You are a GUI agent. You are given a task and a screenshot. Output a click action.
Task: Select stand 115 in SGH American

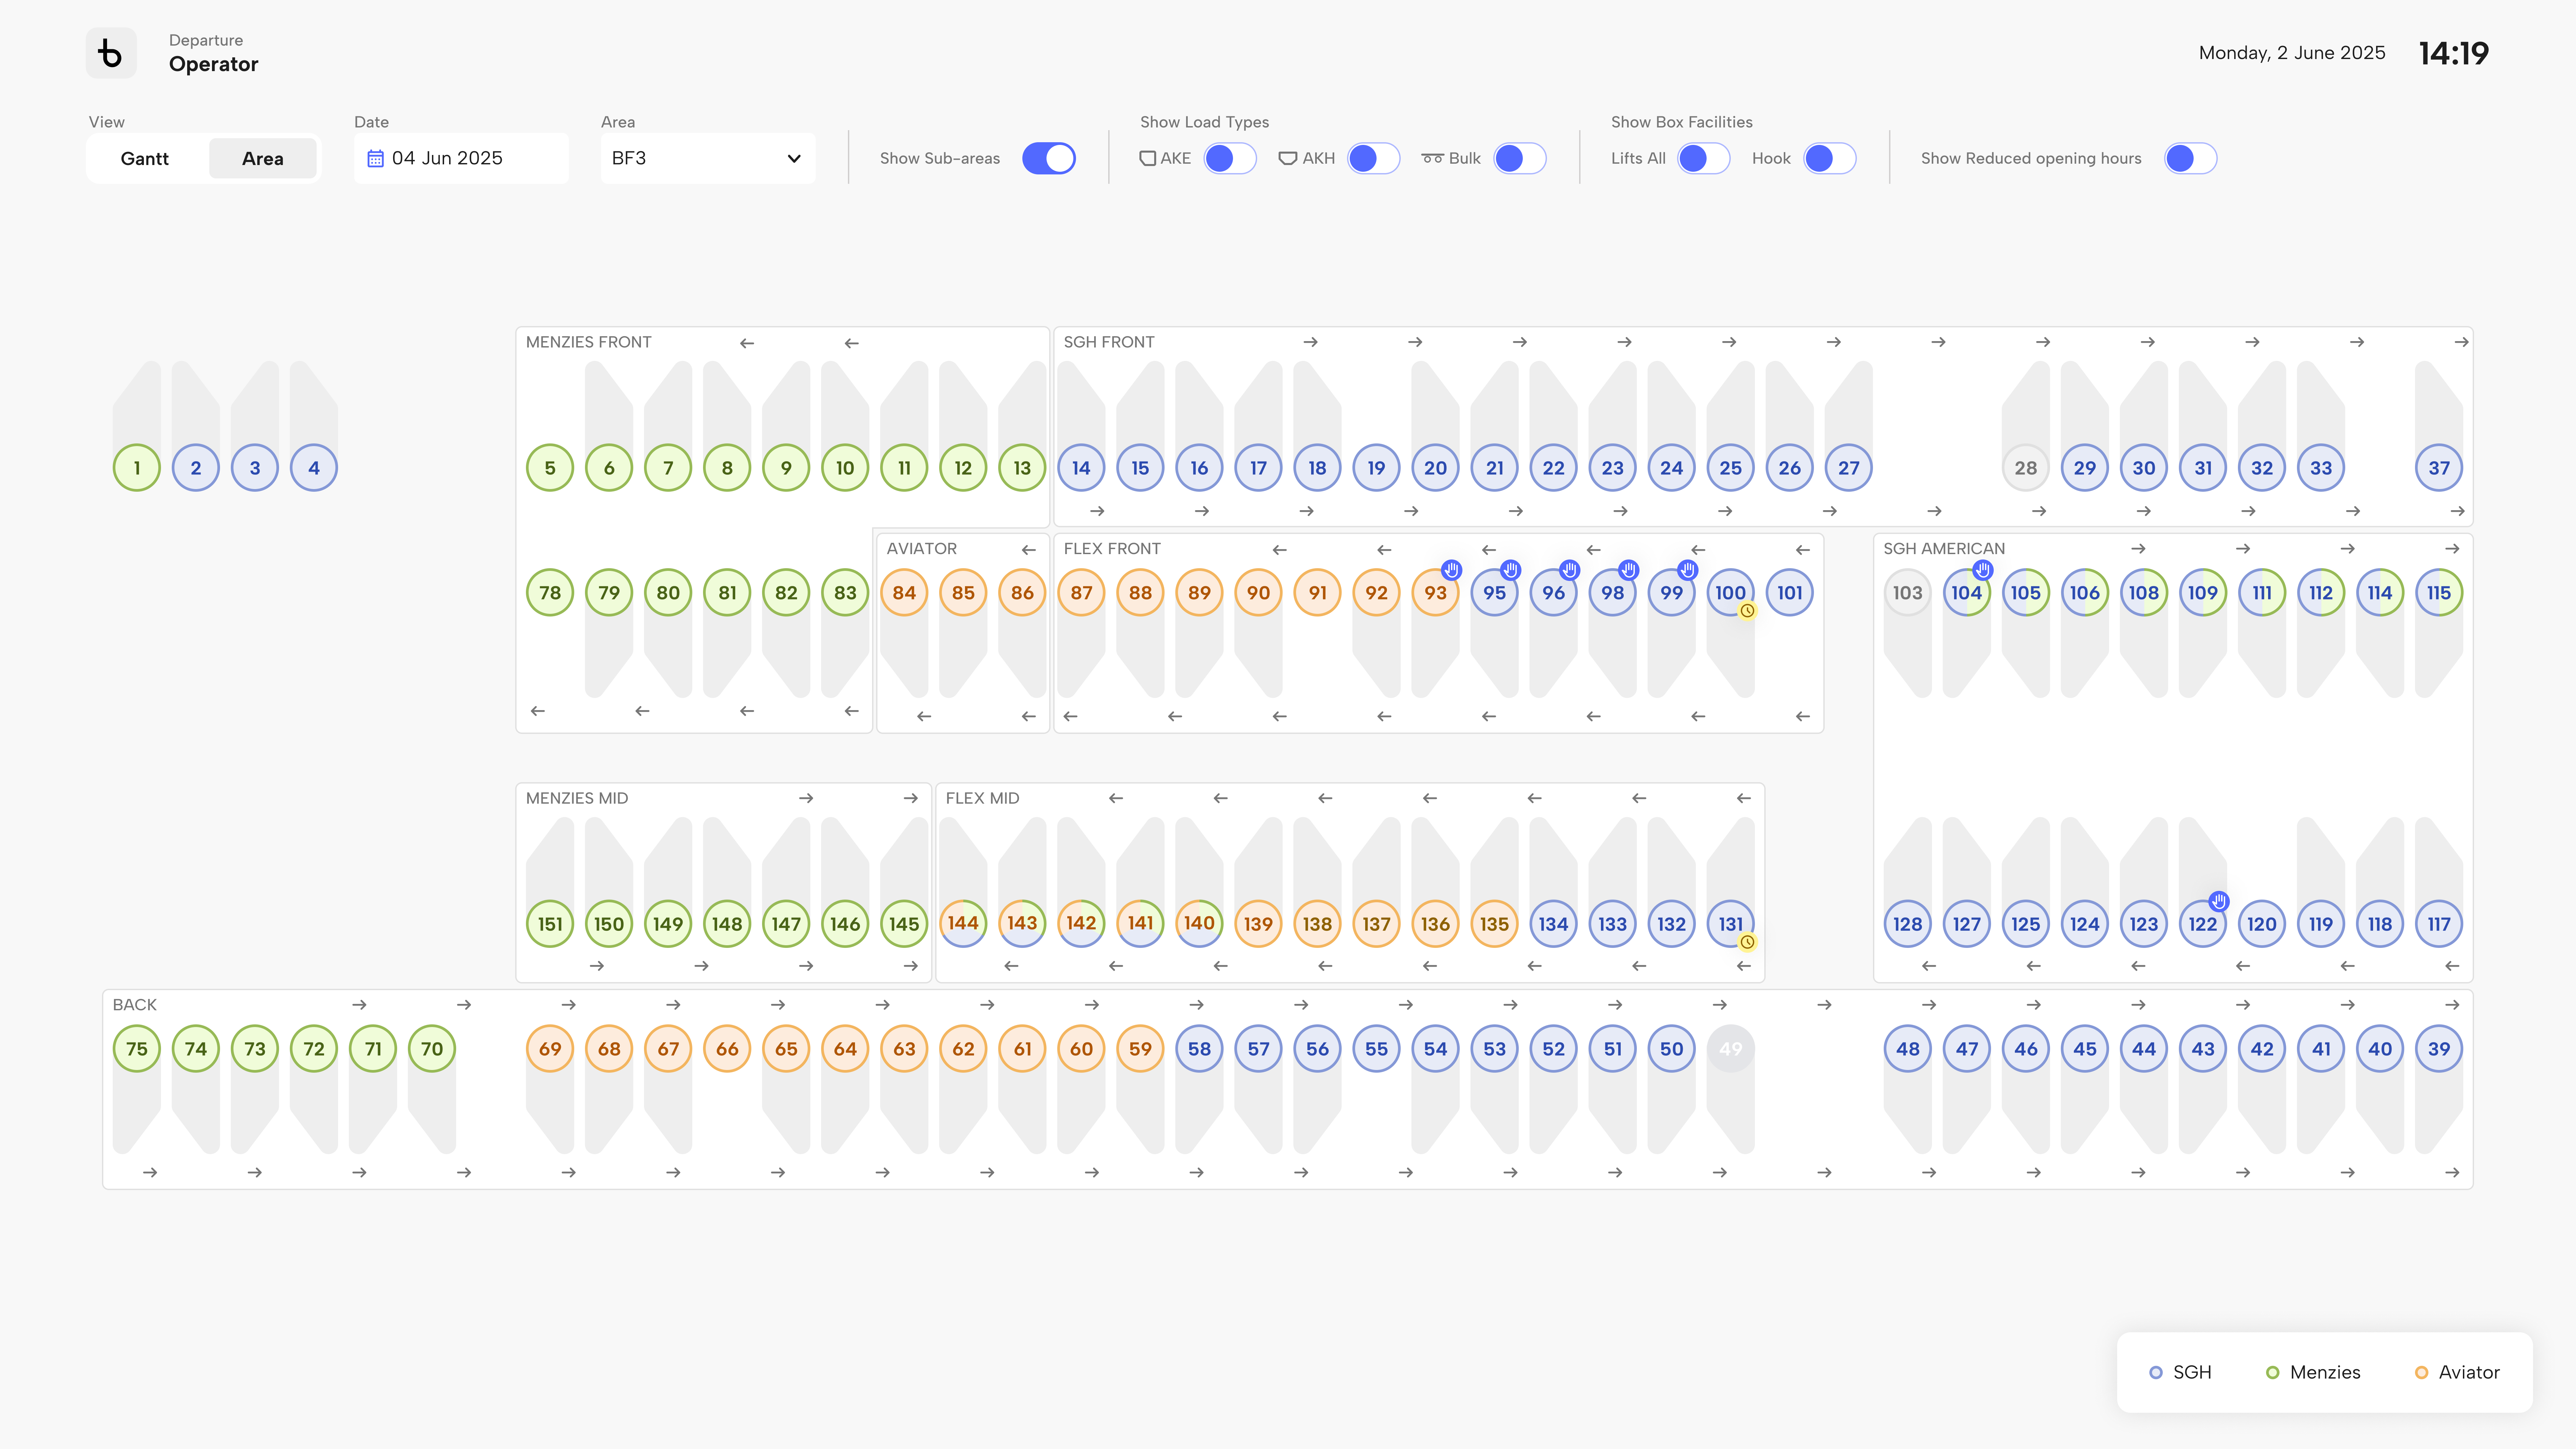[x=2439, y=593]
